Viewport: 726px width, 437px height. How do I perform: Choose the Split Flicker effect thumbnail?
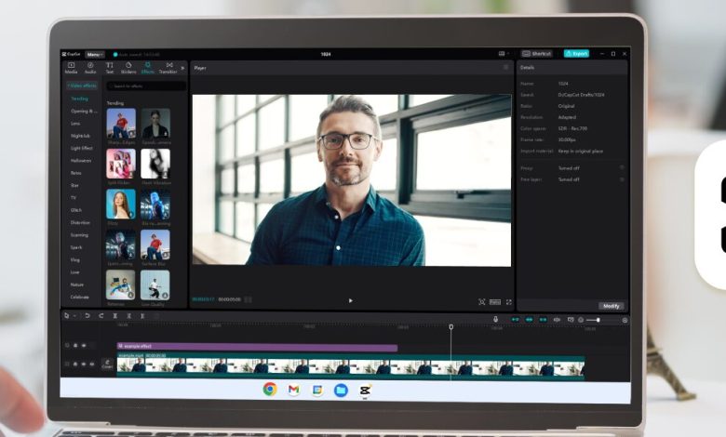(x=121, y=164)
